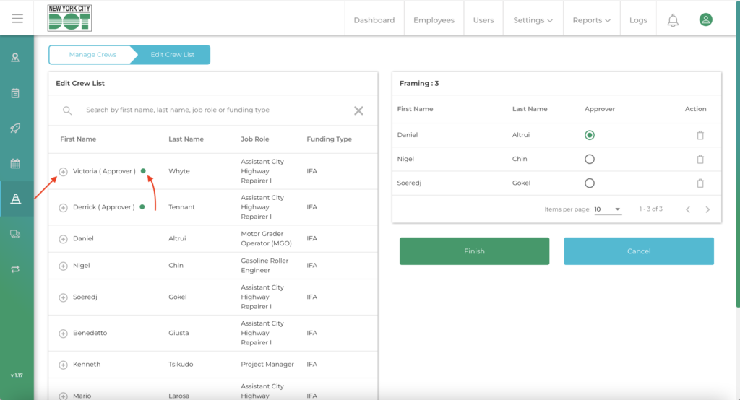Screen dimensions: 740x400
Task: Delete Daniel Altrui from the crew
Action: [700, 135]
